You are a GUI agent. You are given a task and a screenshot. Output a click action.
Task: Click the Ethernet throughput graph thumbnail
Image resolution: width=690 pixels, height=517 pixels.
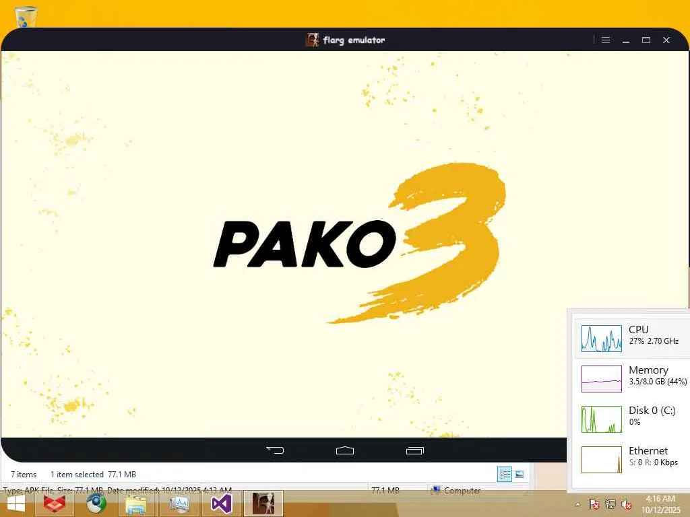point(602,460)
